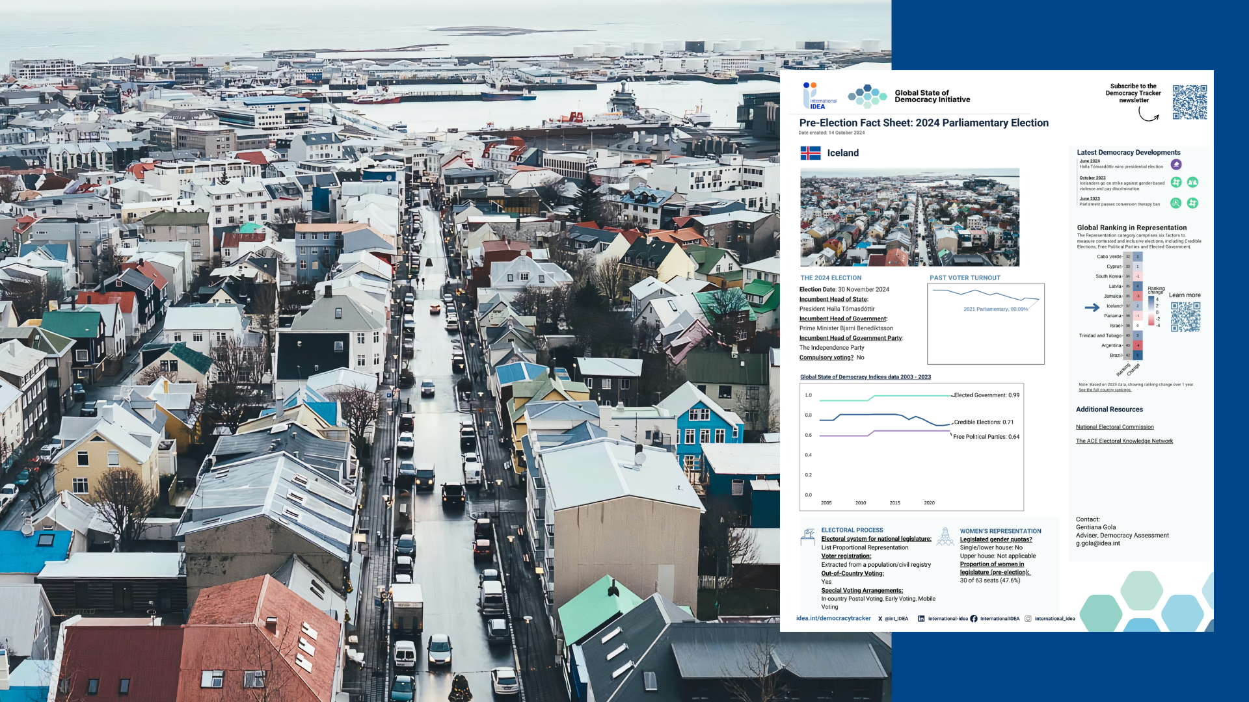The height and width of the screenshot is (702, 1249).
Task: Click the purple icon beside June 2024 development
Action: (x=1175, y=164)
